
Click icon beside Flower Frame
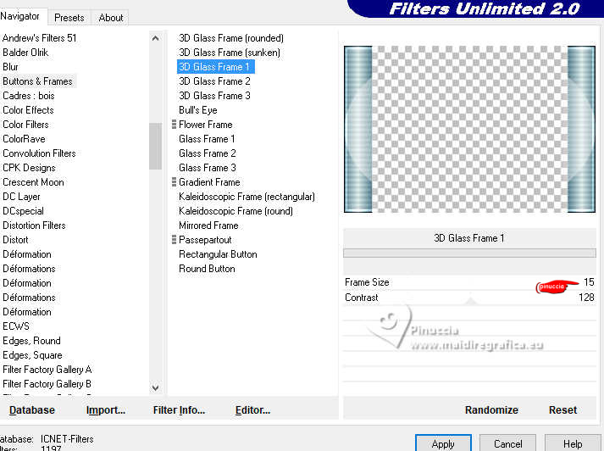tap(175, 125)
